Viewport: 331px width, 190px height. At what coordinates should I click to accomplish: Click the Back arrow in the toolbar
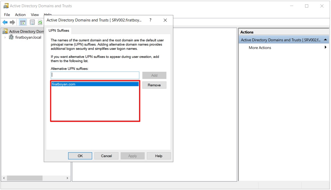[x=5, y=22]
